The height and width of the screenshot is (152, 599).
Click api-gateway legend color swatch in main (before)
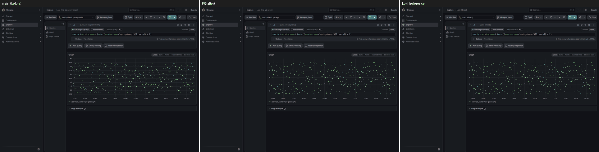click(70, 102)
